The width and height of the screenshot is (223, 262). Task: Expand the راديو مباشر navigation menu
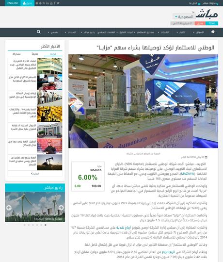(x=88, y=32)
